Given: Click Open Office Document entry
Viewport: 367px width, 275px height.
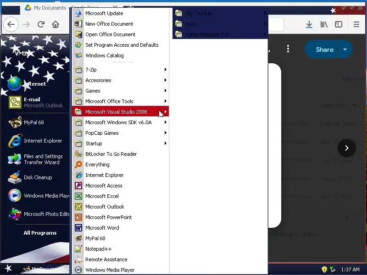Looking at the screenshot, I should point(120,34).
